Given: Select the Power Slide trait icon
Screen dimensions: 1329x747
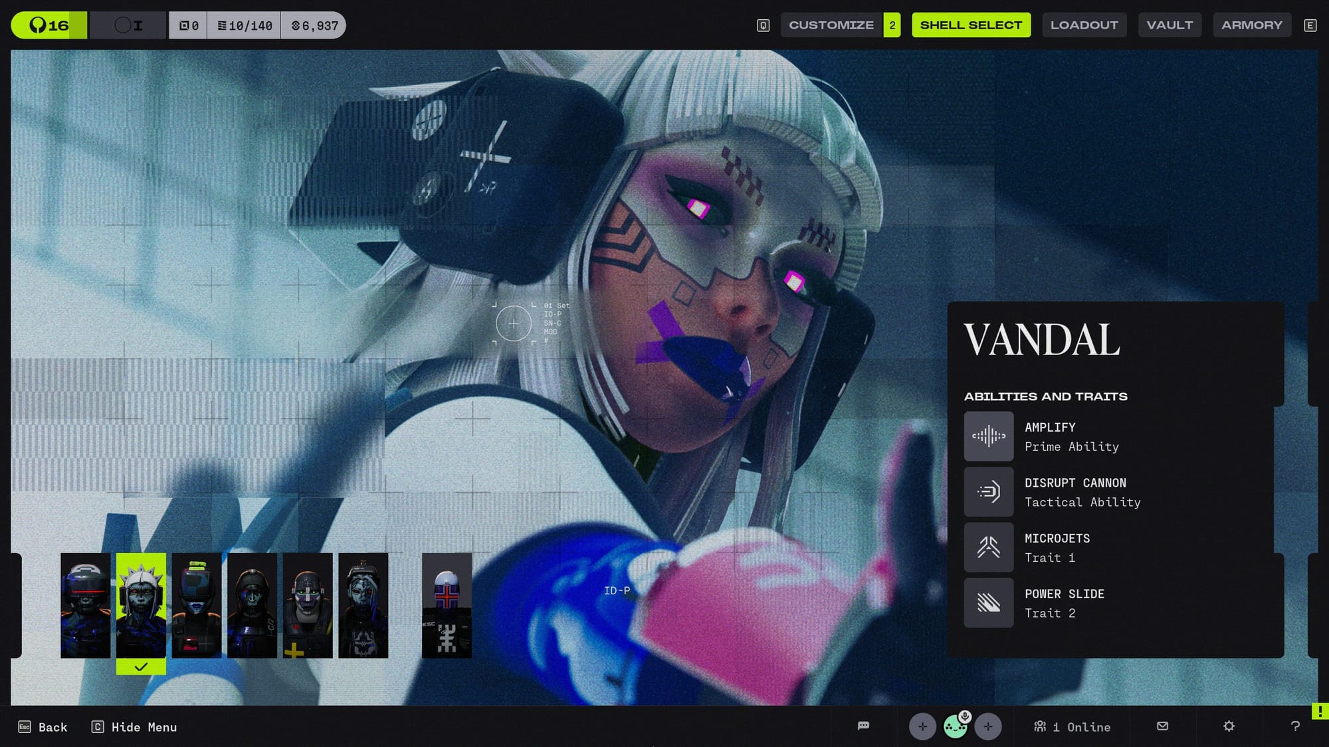Looking at the screenshot, I should click(988, 603).
